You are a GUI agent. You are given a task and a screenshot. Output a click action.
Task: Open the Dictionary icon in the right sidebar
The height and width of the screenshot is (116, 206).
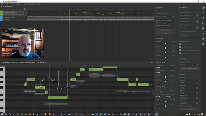[203, 28]
